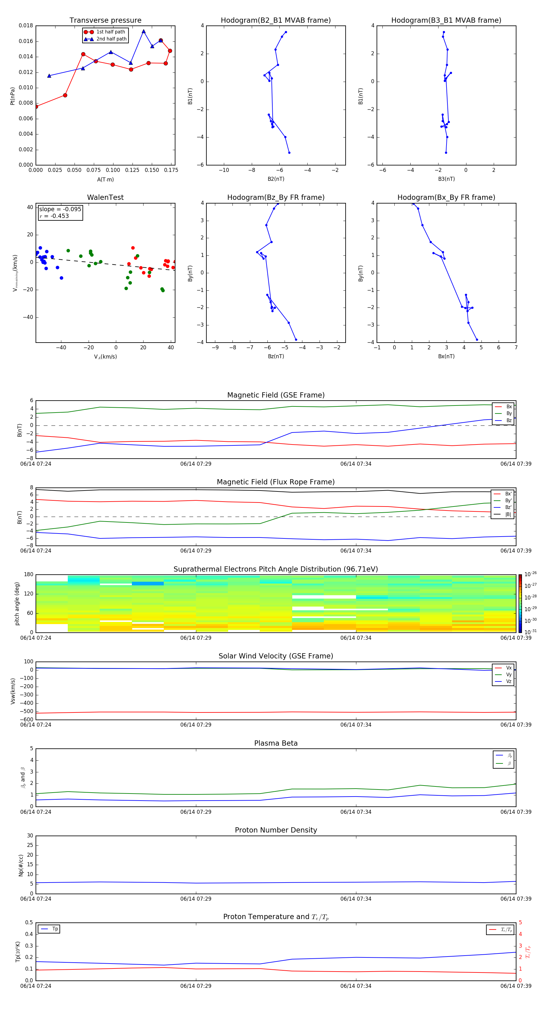Click the "By'" entry in flux rope legend
This screenshot has width=552, height=1013.
click(503, 501)
